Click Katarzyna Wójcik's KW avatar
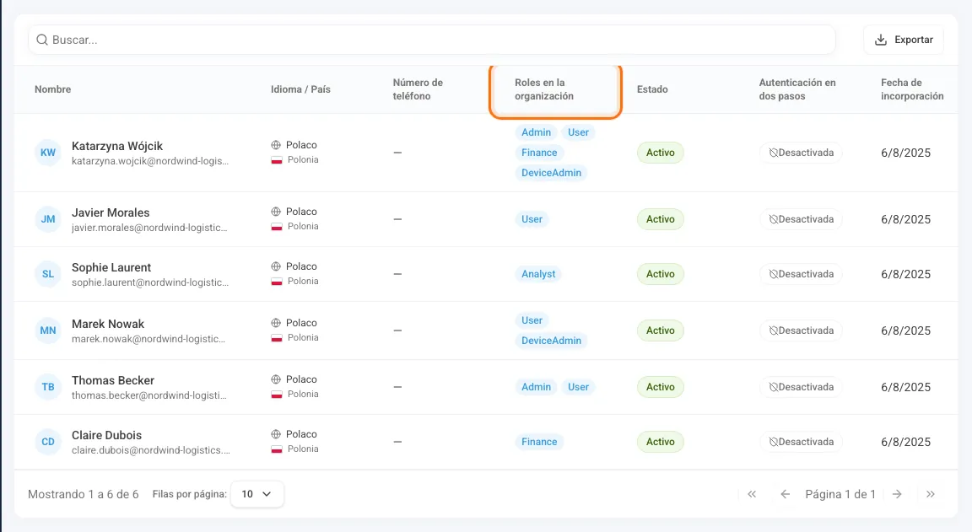The width and height of the screenshot is (972, 532). 48,153
